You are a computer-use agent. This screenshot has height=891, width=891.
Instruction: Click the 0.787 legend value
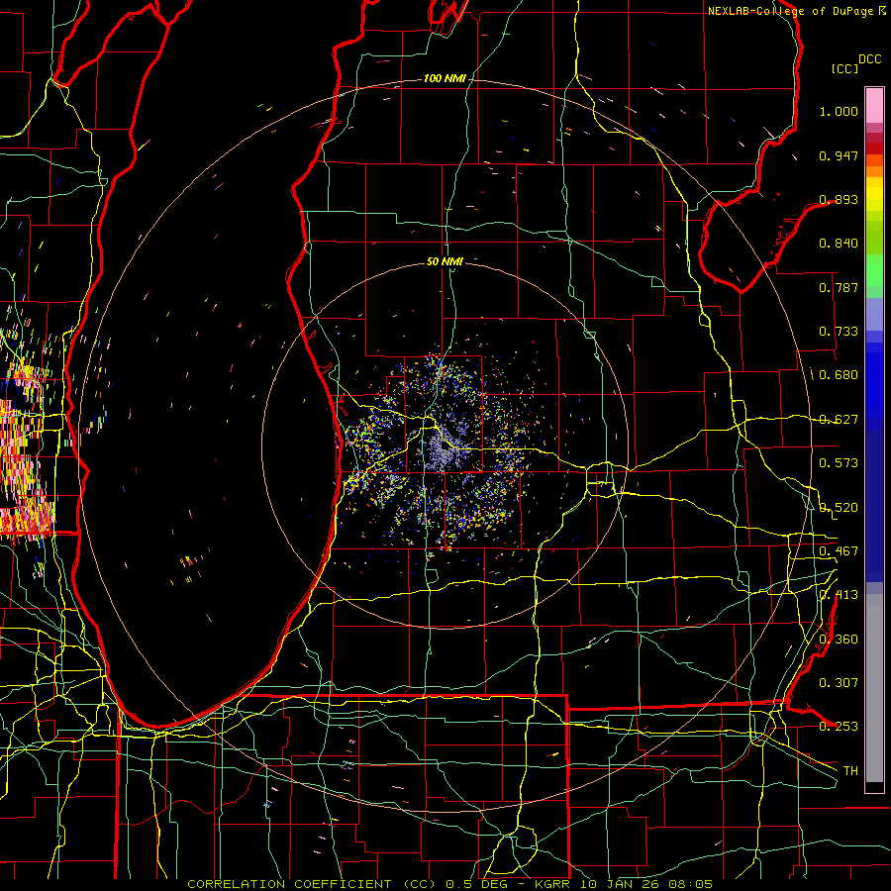point(839,287)
